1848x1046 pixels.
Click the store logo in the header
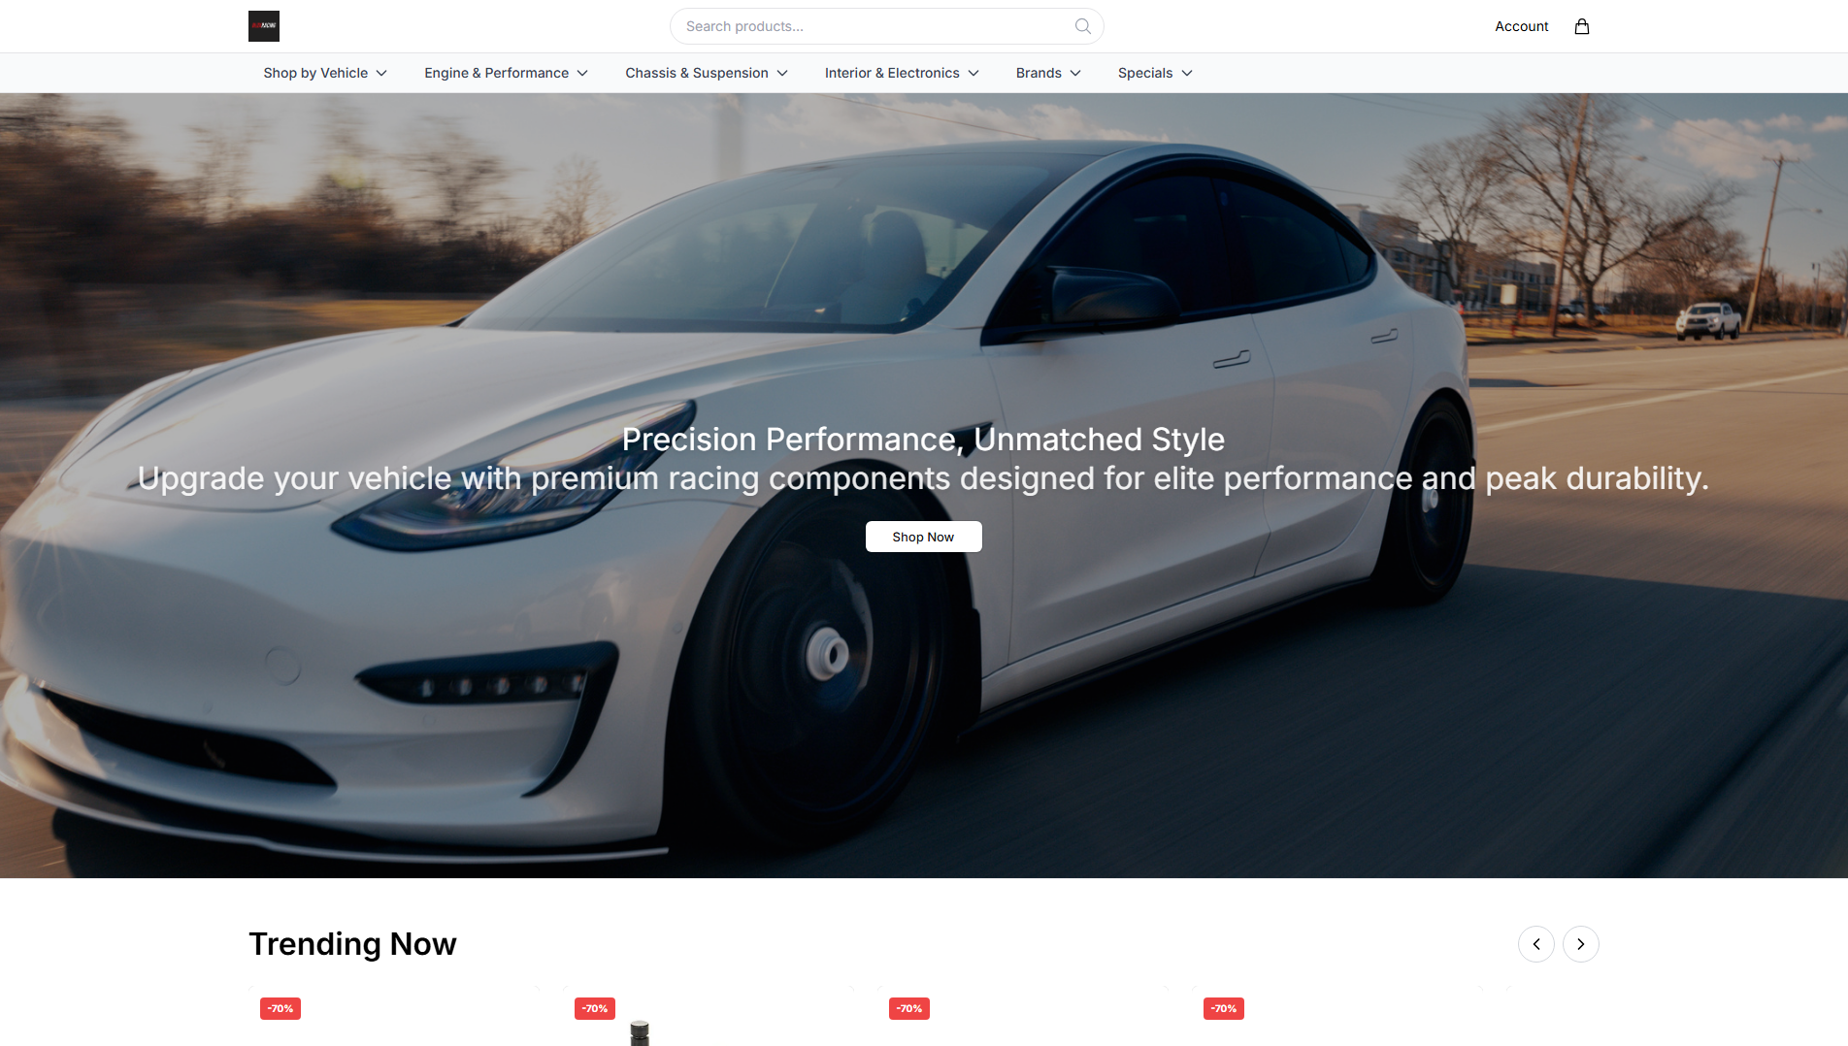coord(263,26)
